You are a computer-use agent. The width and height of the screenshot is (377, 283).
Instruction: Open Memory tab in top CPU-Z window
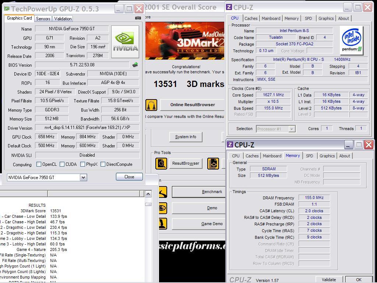coord(292,18)
